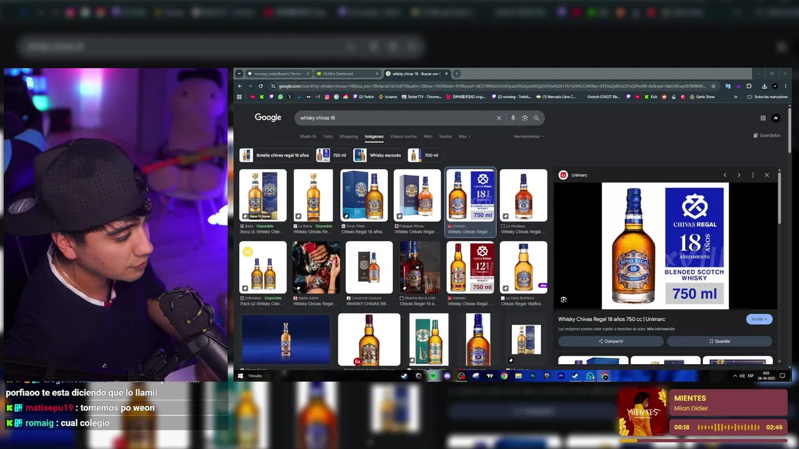Clear the Google search box text
Image resolution: width=799 pixels, height=449 pixels.
click(x=499, y=118)
